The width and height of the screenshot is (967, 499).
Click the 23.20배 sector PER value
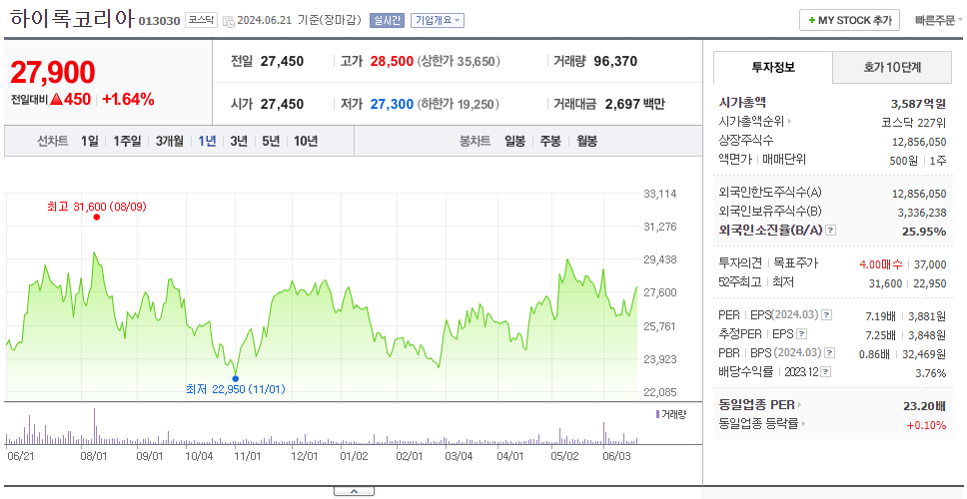click(924, 406)
